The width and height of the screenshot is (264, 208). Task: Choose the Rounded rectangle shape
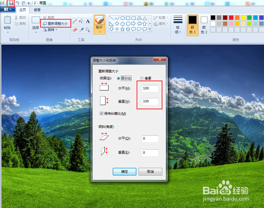134,18
